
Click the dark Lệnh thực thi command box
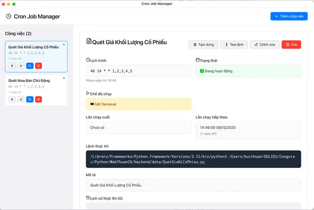(x=193, y=159)
